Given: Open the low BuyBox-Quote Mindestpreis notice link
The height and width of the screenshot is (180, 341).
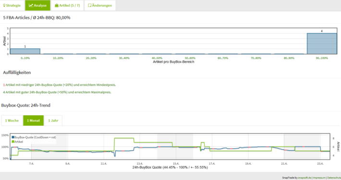Looking at the screenshot, I should tap(60, 85).
